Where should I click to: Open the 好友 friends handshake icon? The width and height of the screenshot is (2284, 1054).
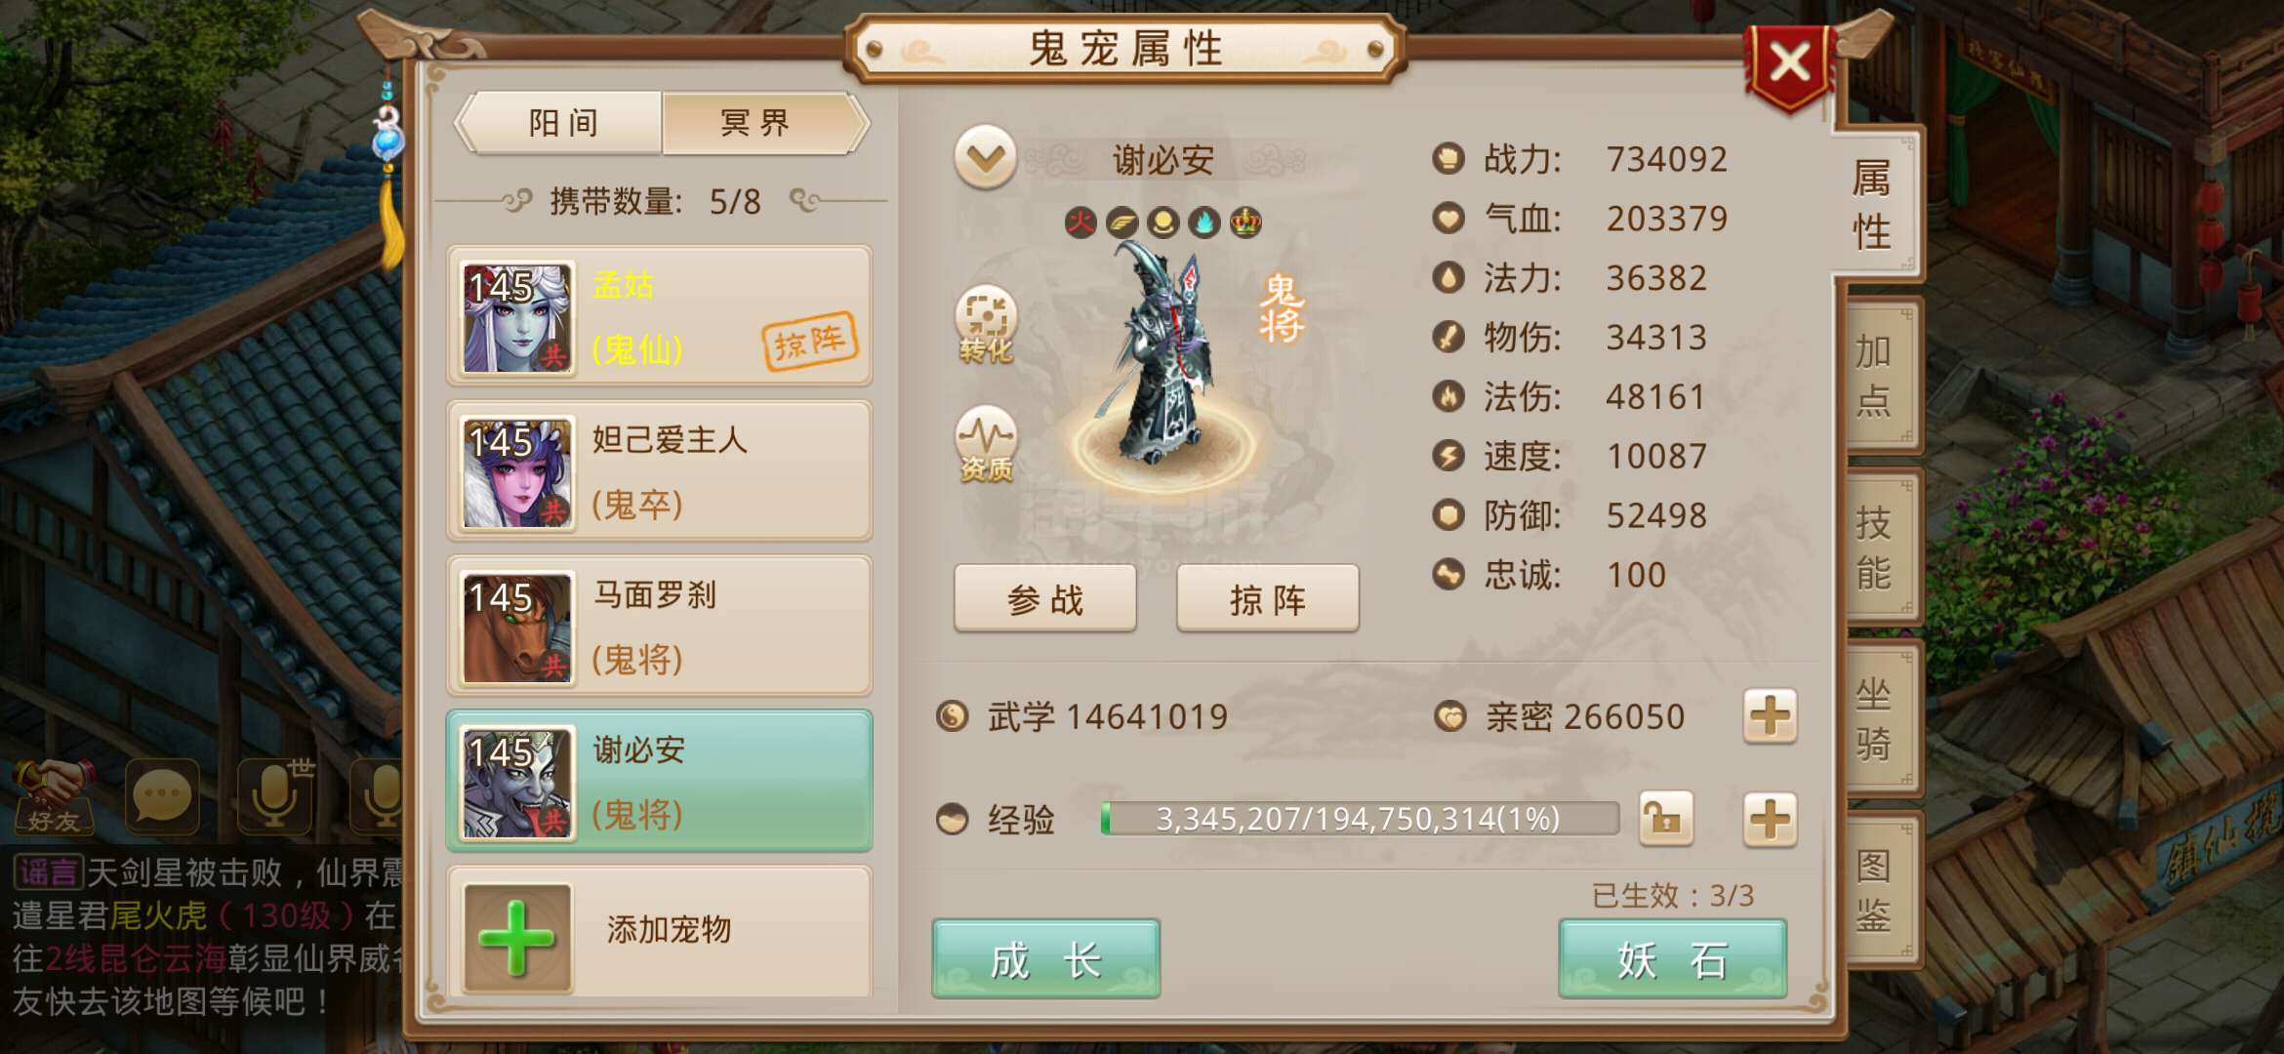(x=53, y=797)
